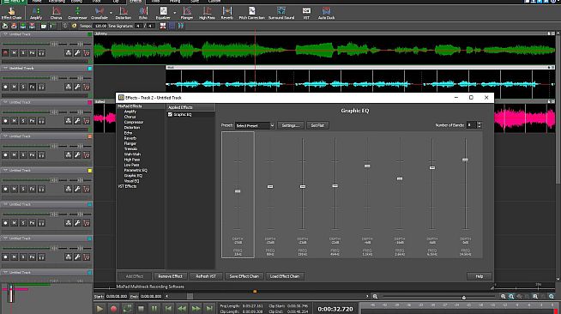This screenshot has width=561, height=314.
Task: Apply the Flanger toolbar effect
Action: click(187, 13)
